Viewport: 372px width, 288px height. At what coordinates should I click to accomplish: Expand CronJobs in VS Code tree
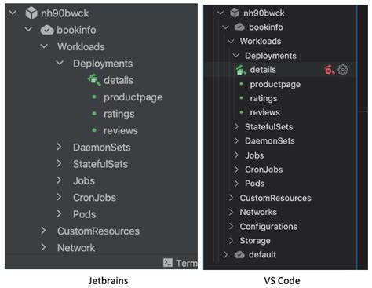click(236, 170)
